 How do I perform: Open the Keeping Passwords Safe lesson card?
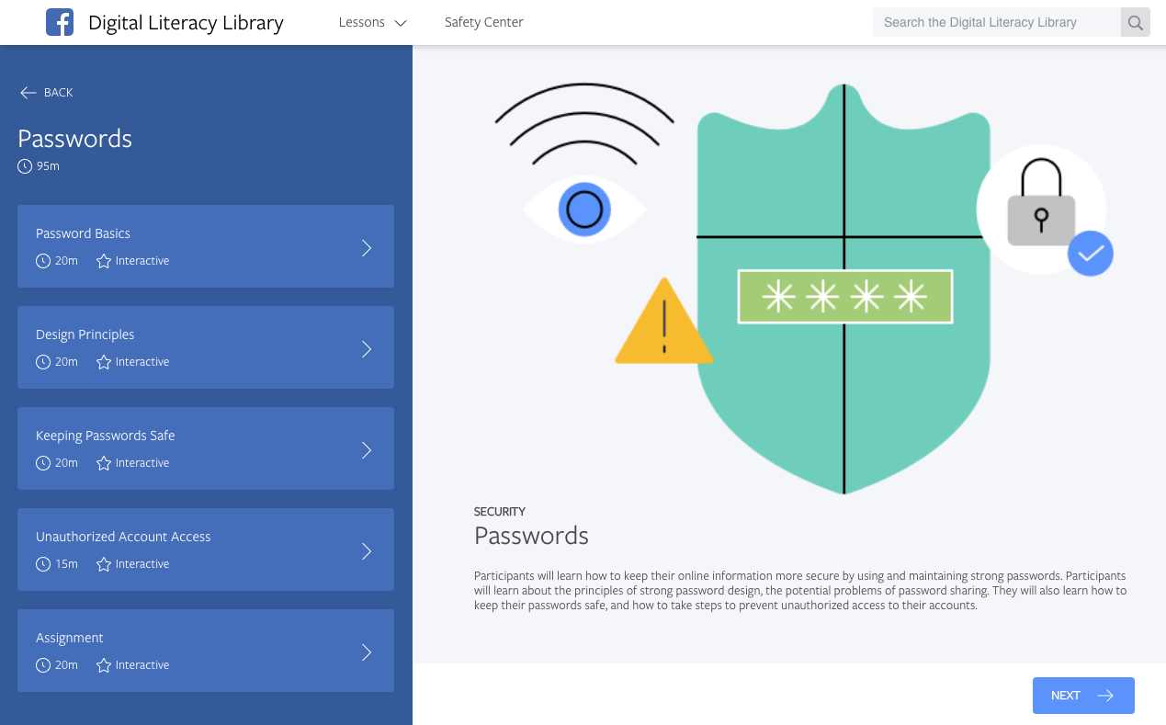[x=206, y=448]
